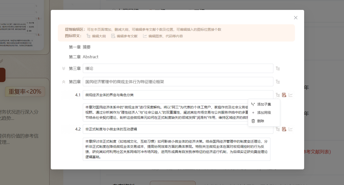This screenshot has height=185, width=344.
Task: Click the 4.2 非正式制度与小微主体的互动逻辑 field
Action: [178, 129]
